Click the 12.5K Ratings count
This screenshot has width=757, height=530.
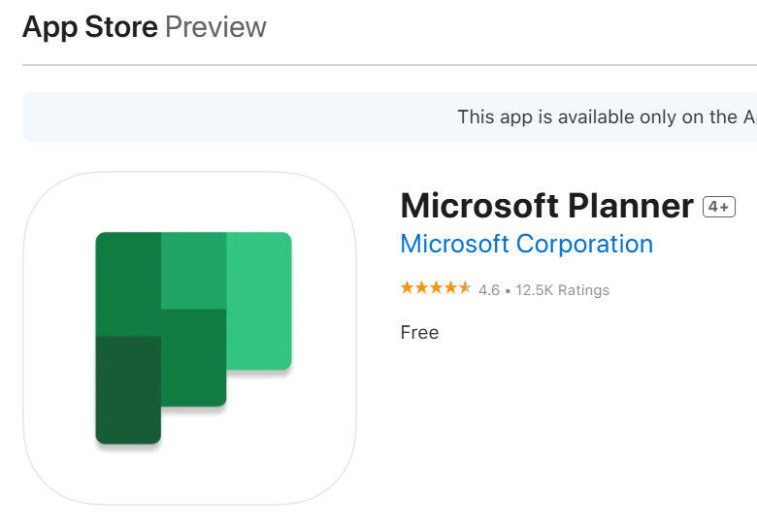(563, 289)
